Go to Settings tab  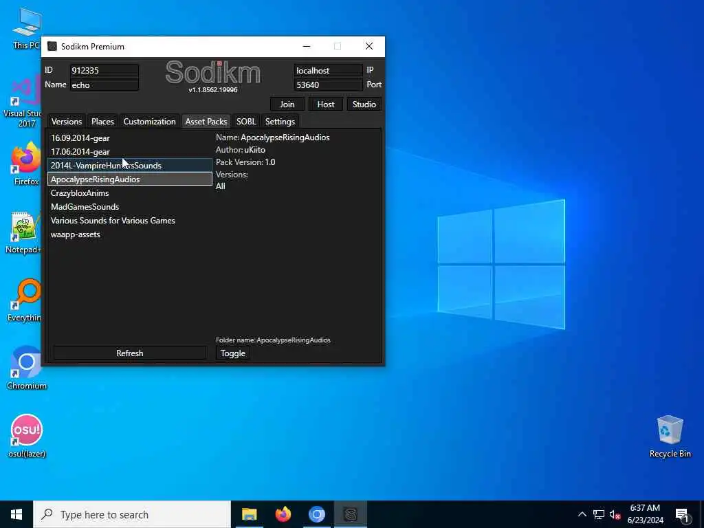pyautogui.click(x=280, y=121)
